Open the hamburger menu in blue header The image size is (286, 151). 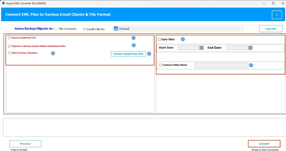tap(277, 15)
